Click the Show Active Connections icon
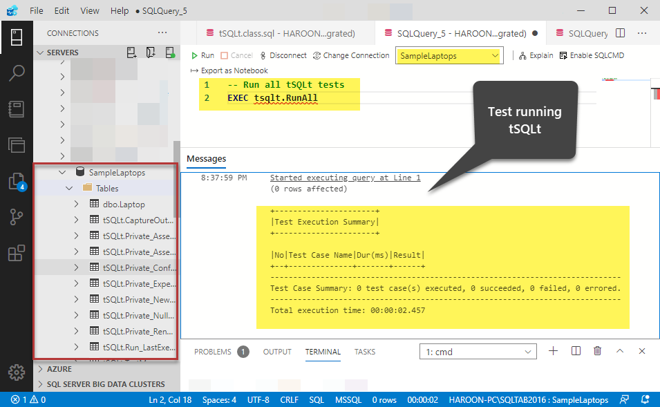Screen dimensions: 660x407 (x=170, y=53)
